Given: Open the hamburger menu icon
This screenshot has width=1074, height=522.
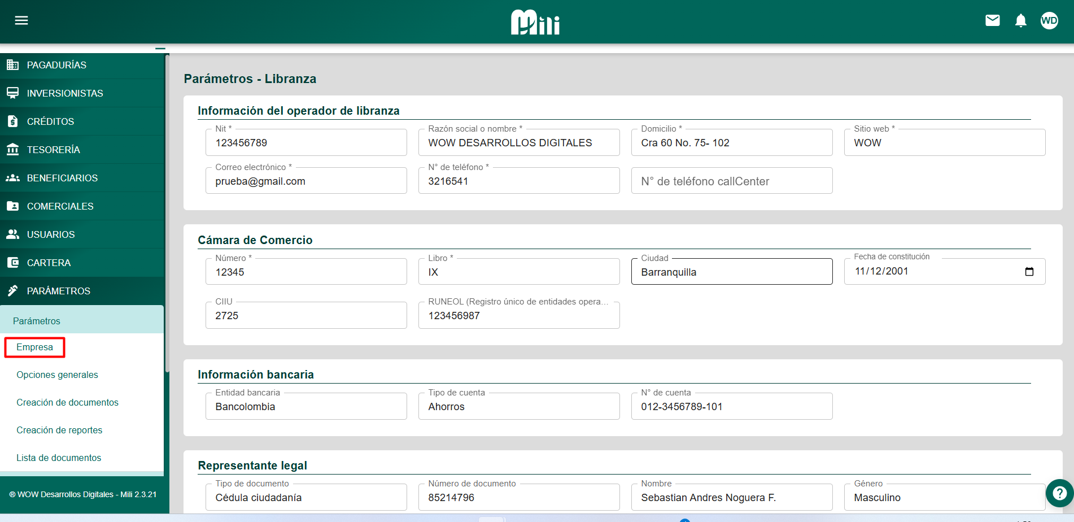Looking at the screenshot, I should tap(21, 21).
